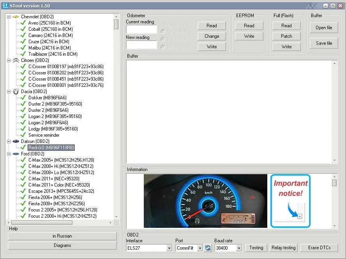This screenshot has width=346, height=259.
Task: Collapse the Ford (OBD2) tree node
Action: click(x=9, y=154)
